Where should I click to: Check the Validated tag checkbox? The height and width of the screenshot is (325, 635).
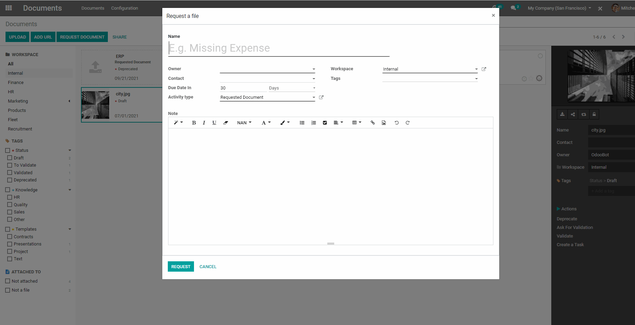pyautogui.click(x=10, y=172)
